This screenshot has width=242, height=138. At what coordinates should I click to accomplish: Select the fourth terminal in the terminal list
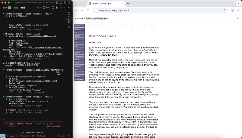tap(69, 23)
